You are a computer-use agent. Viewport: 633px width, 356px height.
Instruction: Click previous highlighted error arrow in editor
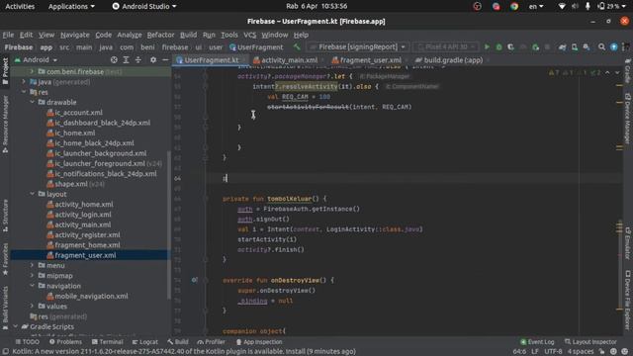coord(607,72)
